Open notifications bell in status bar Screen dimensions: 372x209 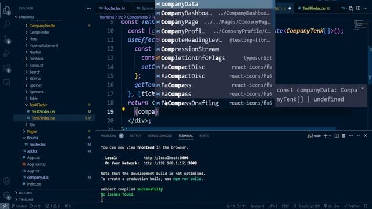[366, 206]
